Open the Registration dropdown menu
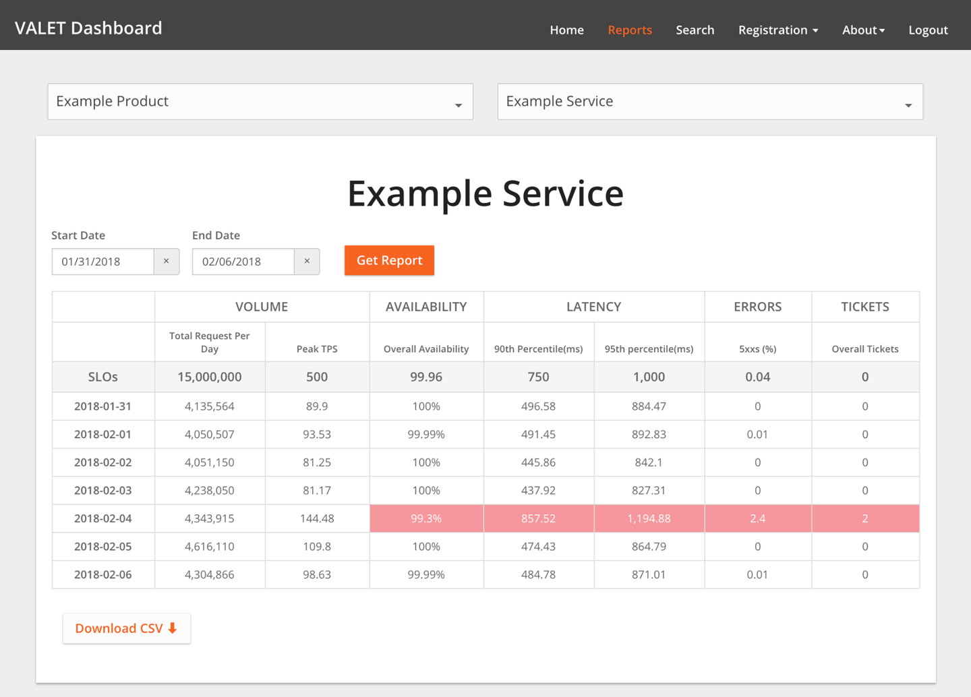971x697 pixels. 777,30
